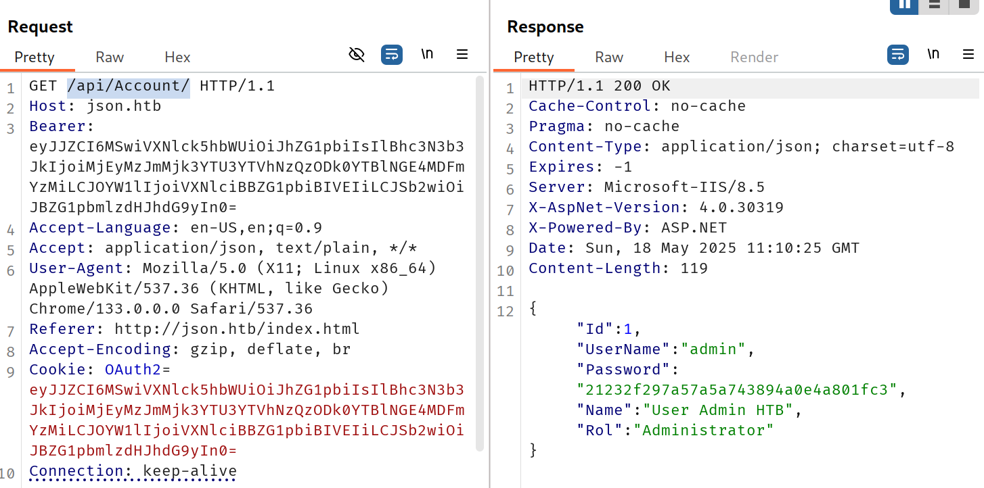Open the Render tab in Response

[x=754, y=57]
